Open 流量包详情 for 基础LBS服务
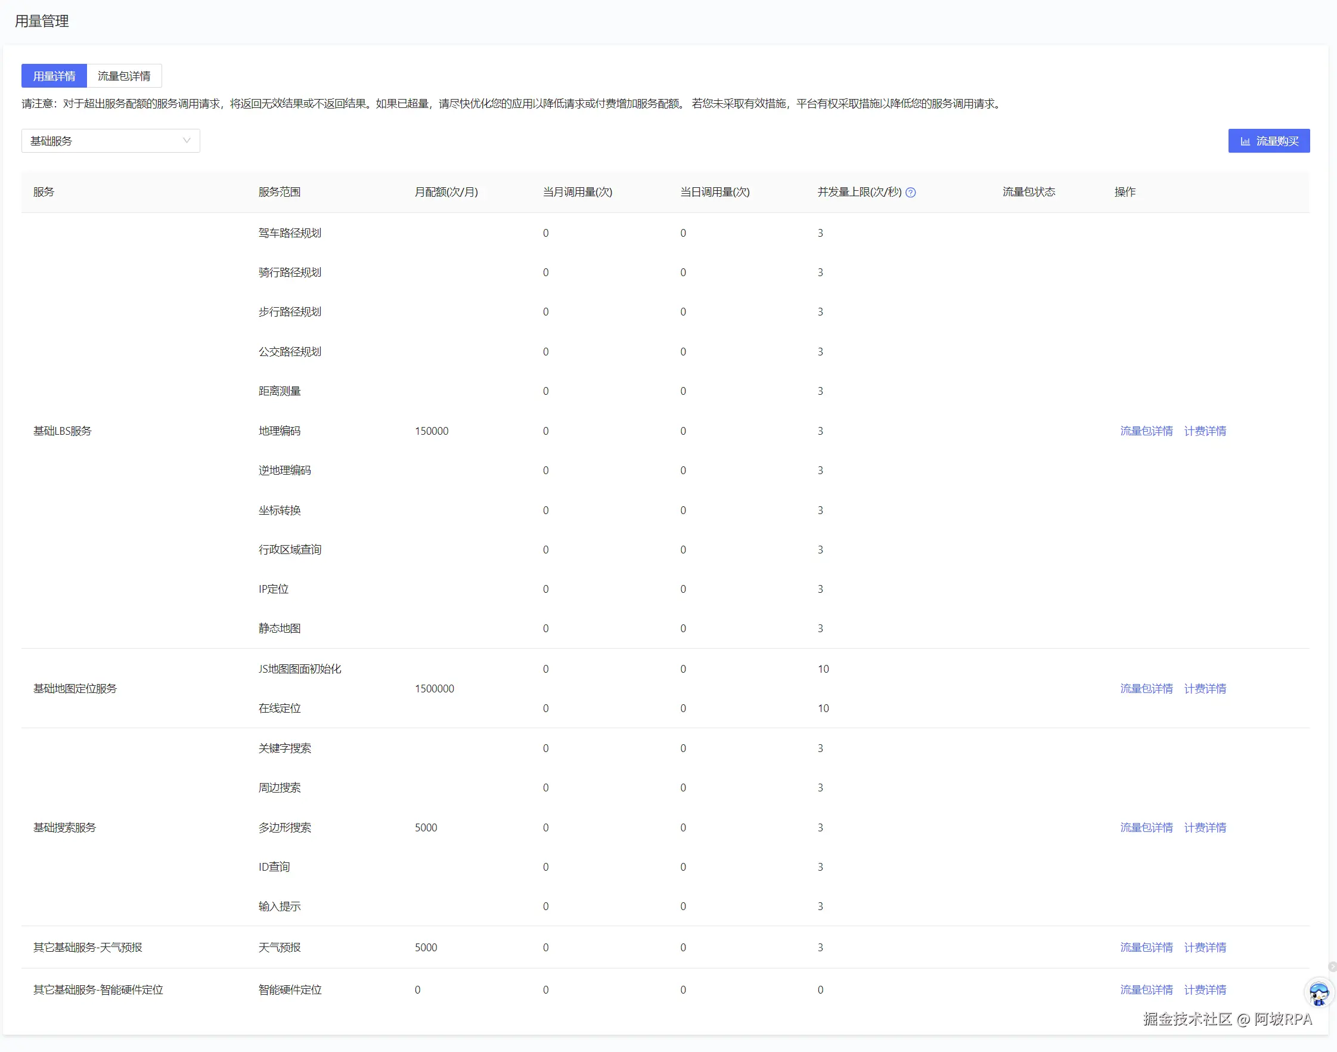 coord(1146,431)
